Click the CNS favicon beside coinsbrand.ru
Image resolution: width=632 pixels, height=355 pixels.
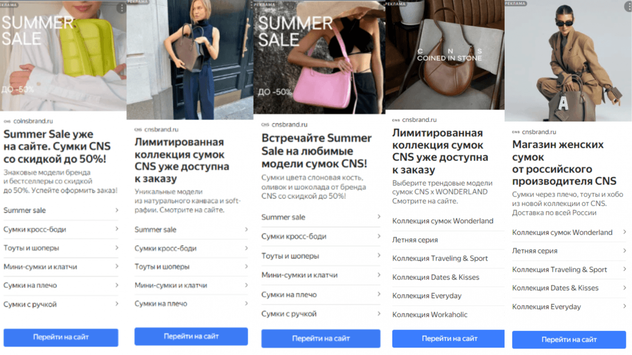7,121
